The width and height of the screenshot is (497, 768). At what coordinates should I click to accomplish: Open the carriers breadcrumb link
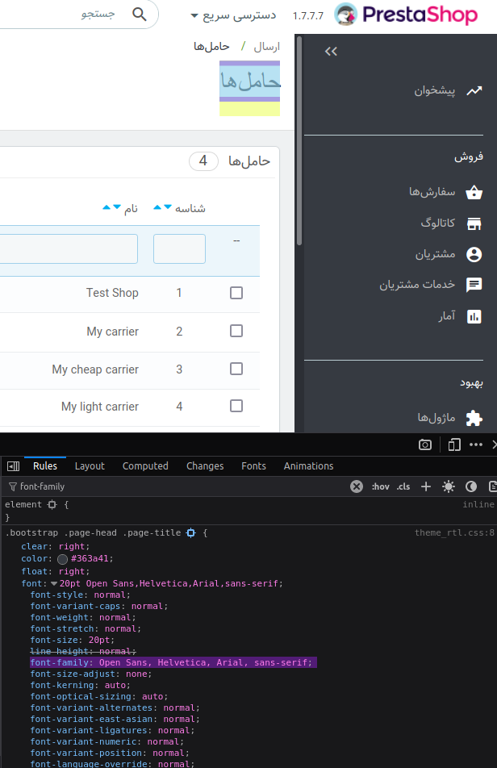[211, 47]
